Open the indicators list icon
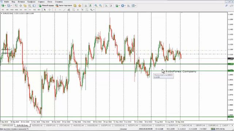234x131 pixels. coord(117,6)
